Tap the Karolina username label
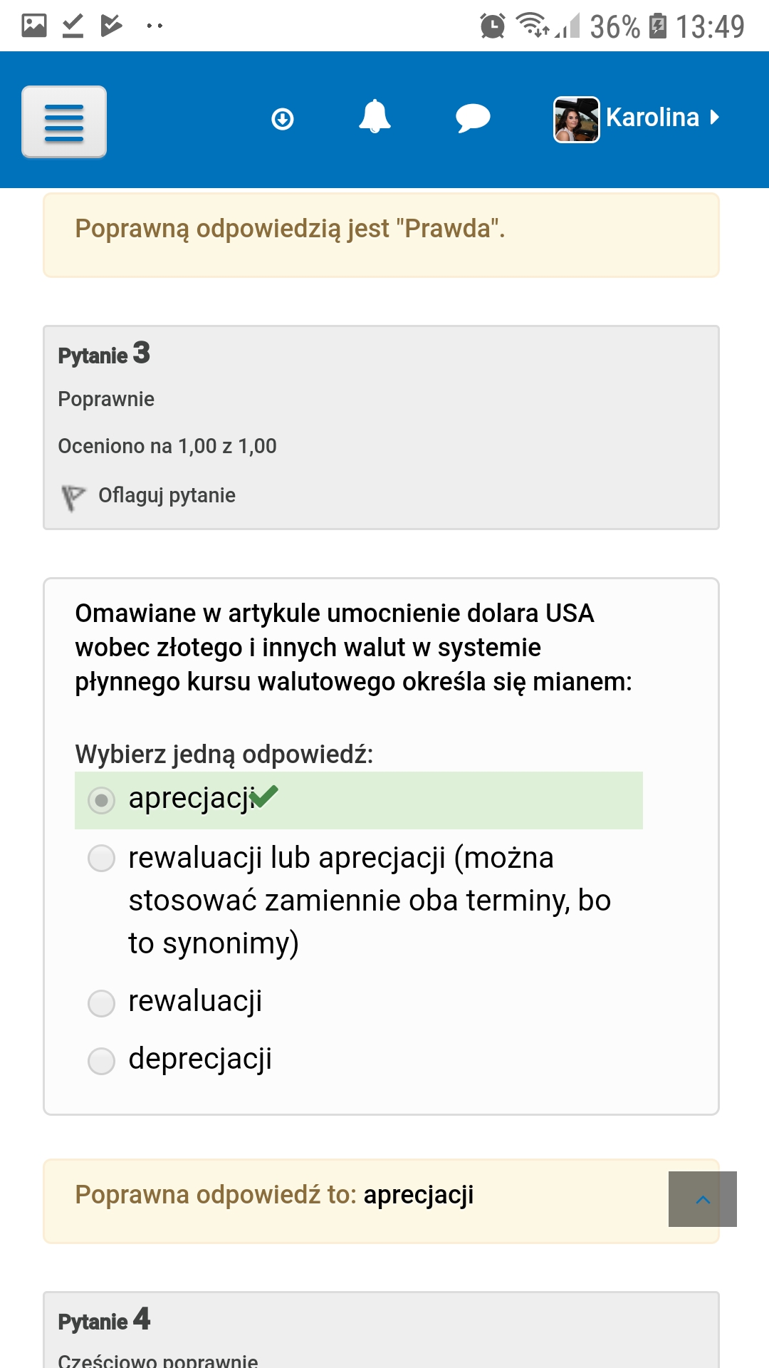Screen dimensions: 769x1368 [x=652, y=117]
